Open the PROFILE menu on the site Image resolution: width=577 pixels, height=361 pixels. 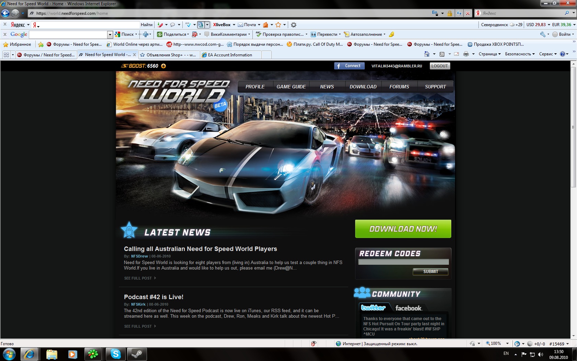(255, 87)
